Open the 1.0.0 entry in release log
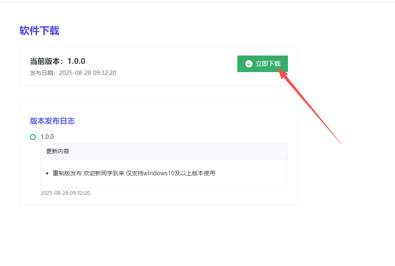Viewport: 395px width, 266px height. click(x=47, y=137)
